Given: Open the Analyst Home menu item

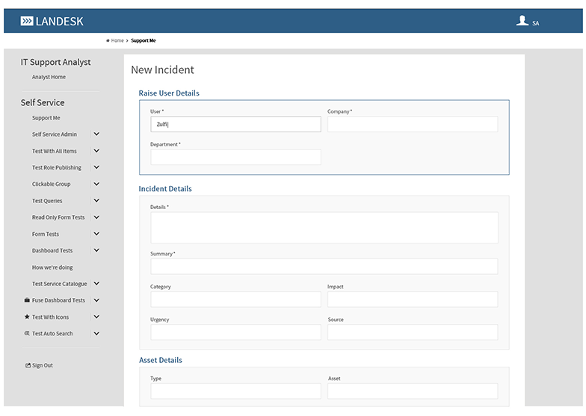Looking at the screenshot, I should tap(49, 77).
